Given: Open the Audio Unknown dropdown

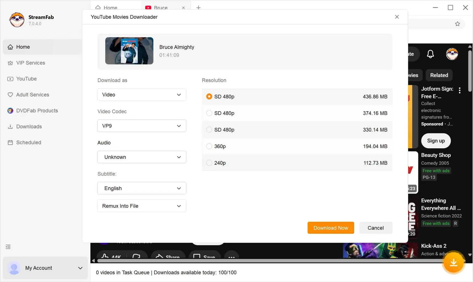Looking at the screenshot, I should coord(142,157).
